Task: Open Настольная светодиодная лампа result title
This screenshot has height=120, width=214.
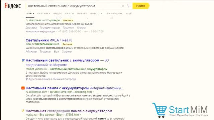Action: point(69,111)
